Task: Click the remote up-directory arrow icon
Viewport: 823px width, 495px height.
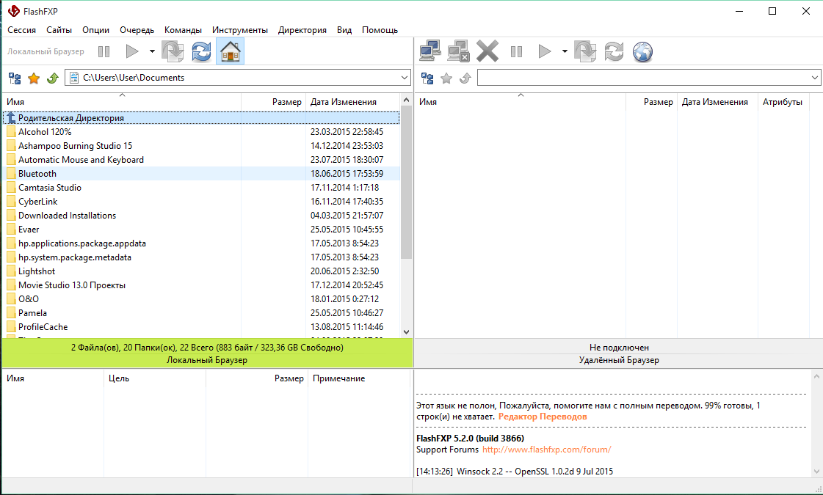Action: [465, 78]
